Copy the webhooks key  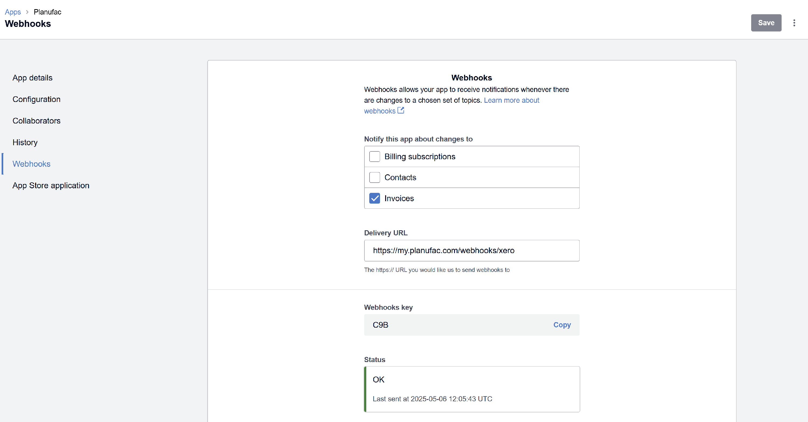tap(562, 325)
